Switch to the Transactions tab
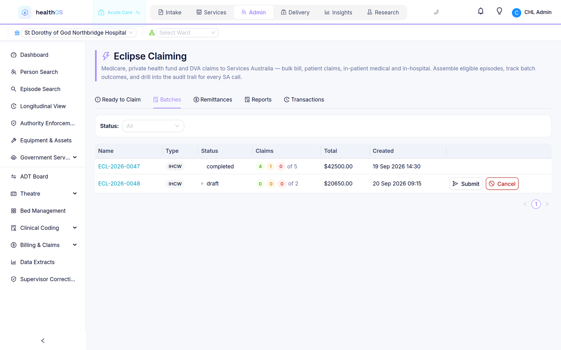The height and width of the screenshot is (350, 561). (304, 100)
